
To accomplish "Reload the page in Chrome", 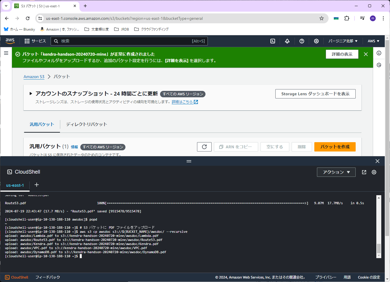I will click(28, 18).
